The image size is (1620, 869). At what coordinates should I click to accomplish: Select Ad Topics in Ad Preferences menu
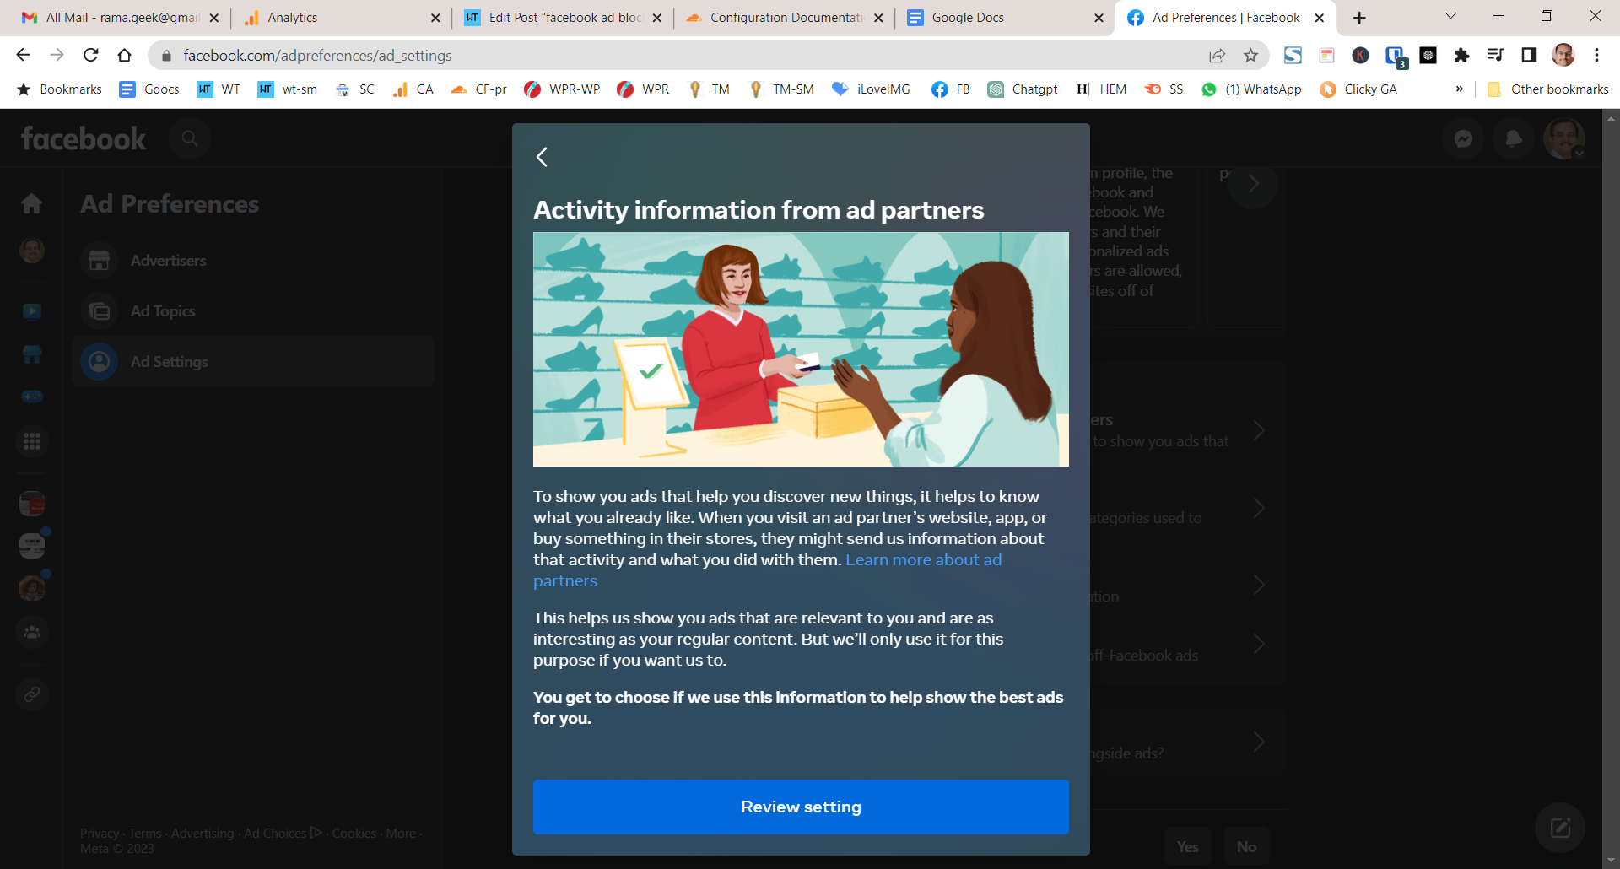pos(253,311)
